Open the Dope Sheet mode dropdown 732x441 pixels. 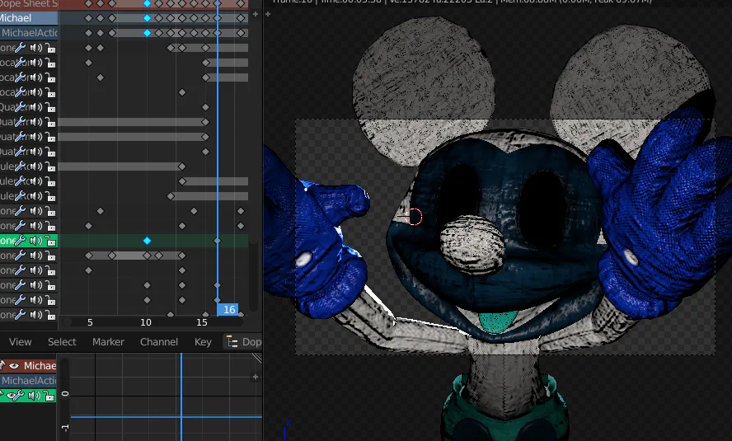(242, 342)
